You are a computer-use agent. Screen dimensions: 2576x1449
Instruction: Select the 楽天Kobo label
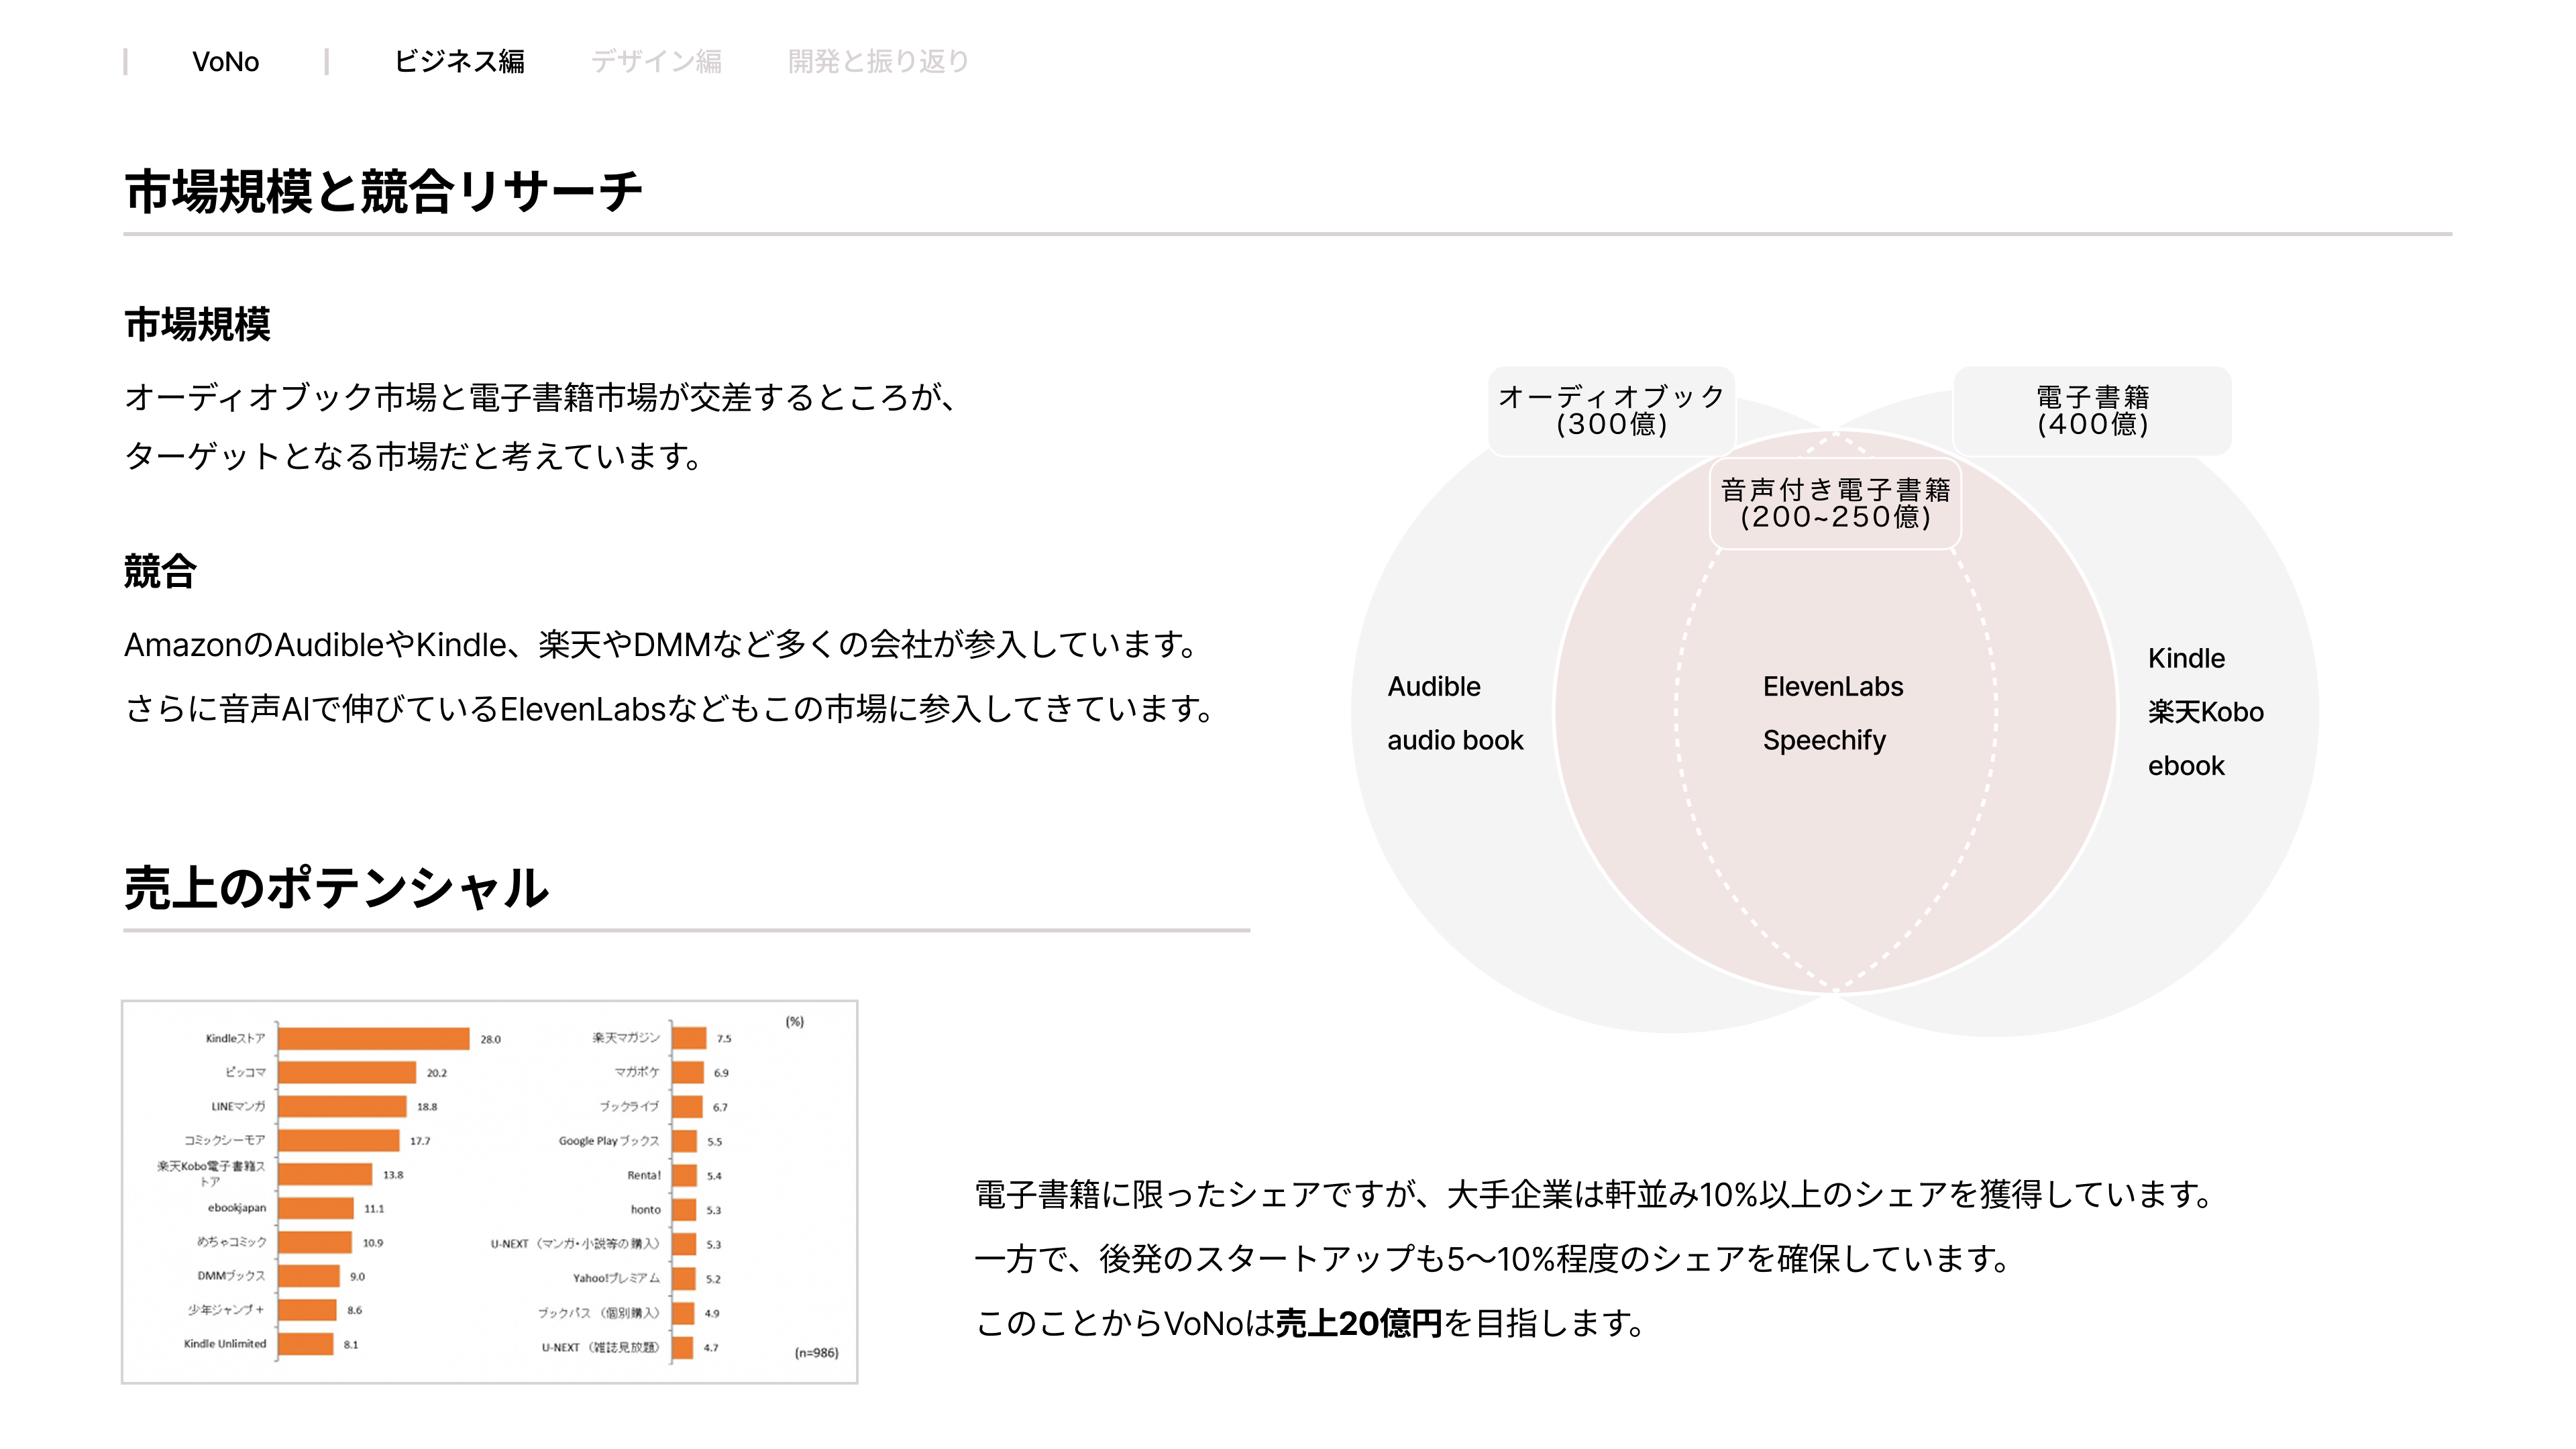click(x=2207, y=712)
